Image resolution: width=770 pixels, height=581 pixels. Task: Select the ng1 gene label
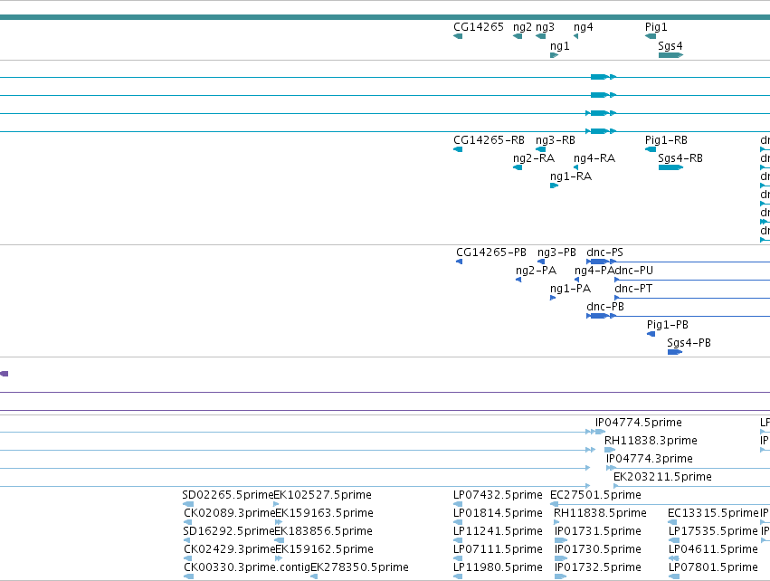coord(559,46)
